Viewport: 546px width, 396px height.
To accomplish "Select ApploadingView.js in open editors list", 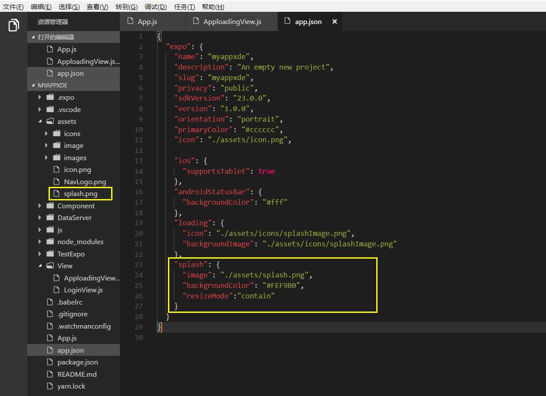I will click(x=73, y=61).
